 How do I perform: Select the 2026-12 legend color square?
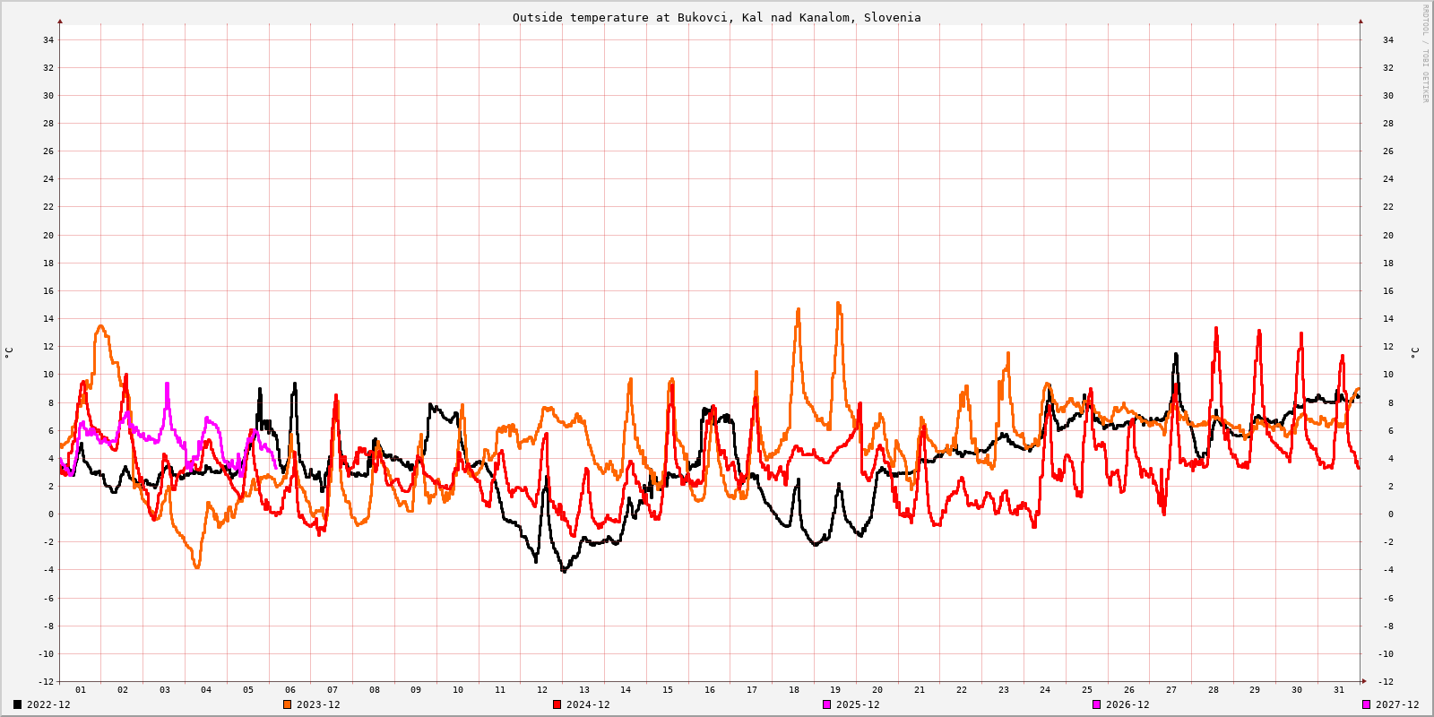point(1097,704)
